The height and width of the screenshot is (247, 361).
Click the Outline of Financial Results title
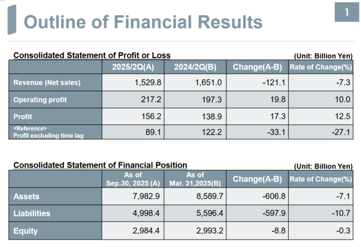pos(143,22)
